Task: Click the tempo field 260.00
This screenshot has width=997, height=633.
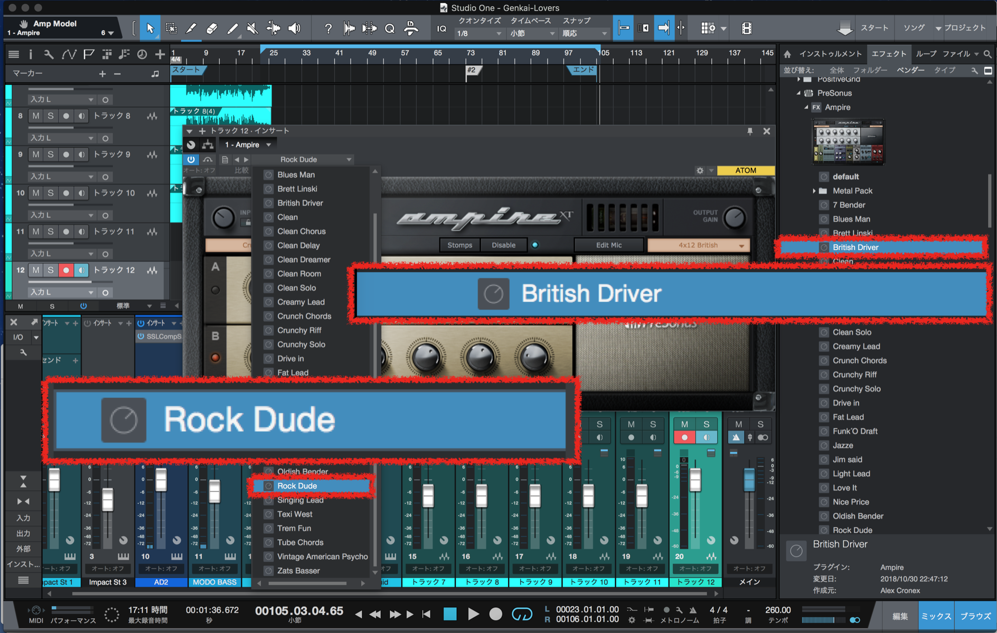Action: 777,610
